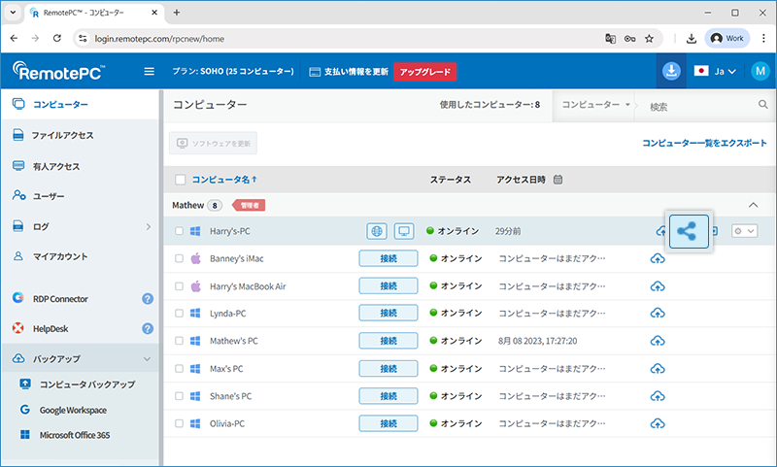The image size is (777, 467).
Task: Open the browser tab search dropdown arrow
Action: 13,13
